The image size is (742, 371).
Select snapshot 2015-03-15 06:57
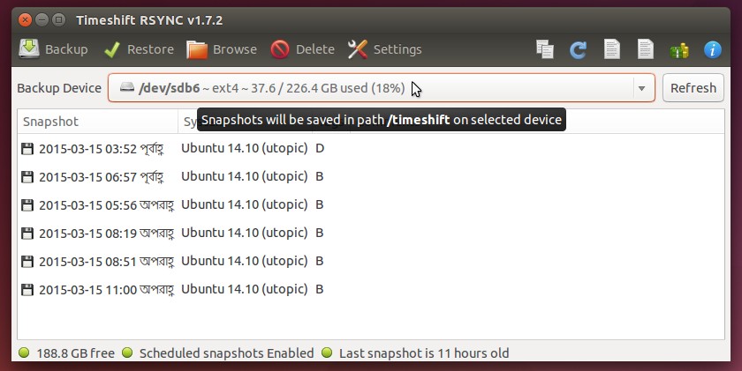coord(371,176)
